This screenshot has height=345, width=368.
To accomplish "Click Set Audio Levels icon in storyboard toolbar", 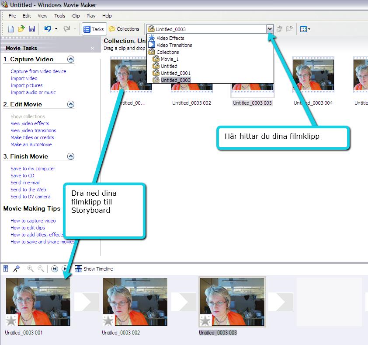I will tap(6, 268).
